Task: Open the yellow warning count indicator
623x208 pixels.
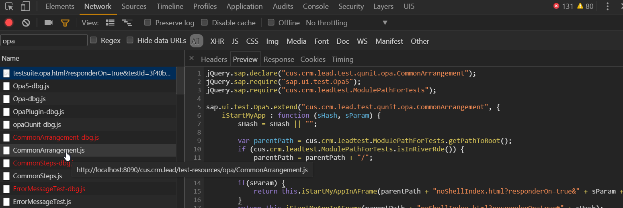Action: click(585, 6)
